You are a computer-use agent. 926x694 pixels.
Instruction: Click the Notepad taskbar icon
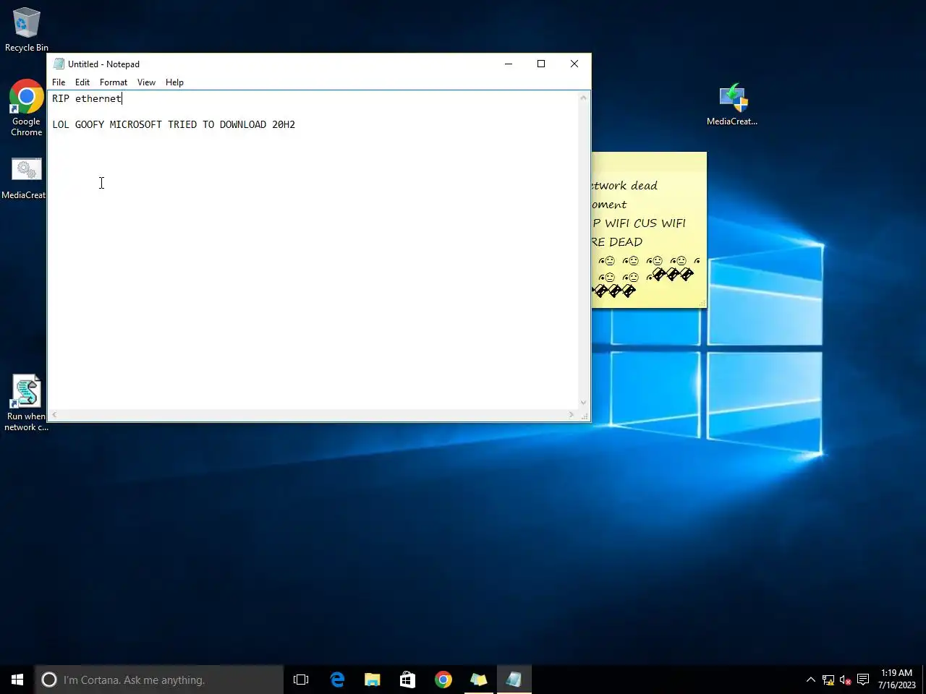pyautogui.click(x=514, y=680)
